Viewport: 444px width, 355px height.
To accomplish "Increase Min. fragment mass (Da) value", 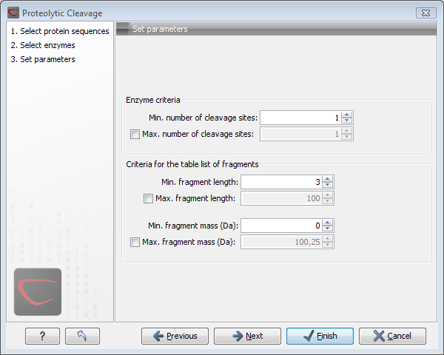I will [328, 223].
